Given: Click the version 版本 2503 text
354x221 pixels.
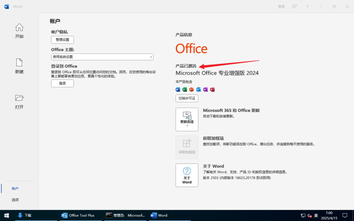Looking at the screenshot, I should (x=237, y=178).
